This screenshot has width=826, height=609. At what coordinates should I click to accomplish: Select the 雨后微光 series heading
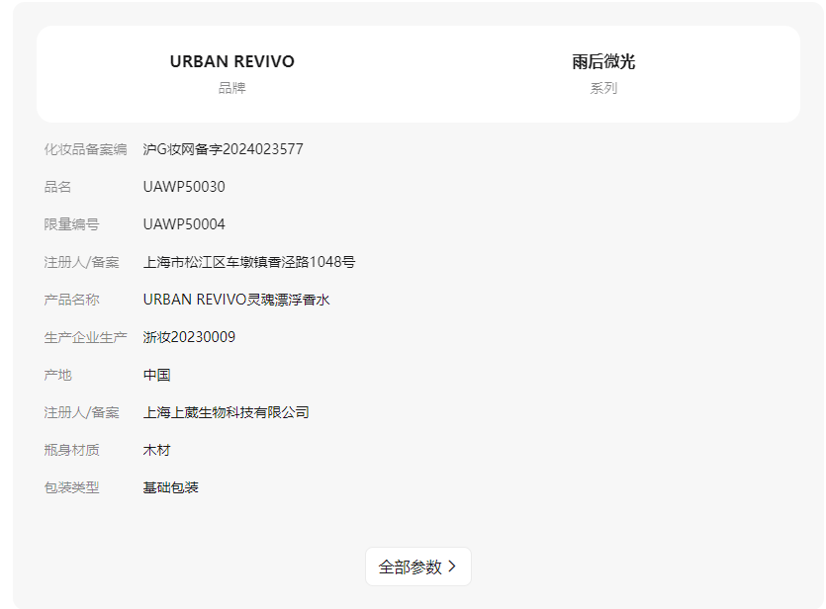(x=603, y=61)
